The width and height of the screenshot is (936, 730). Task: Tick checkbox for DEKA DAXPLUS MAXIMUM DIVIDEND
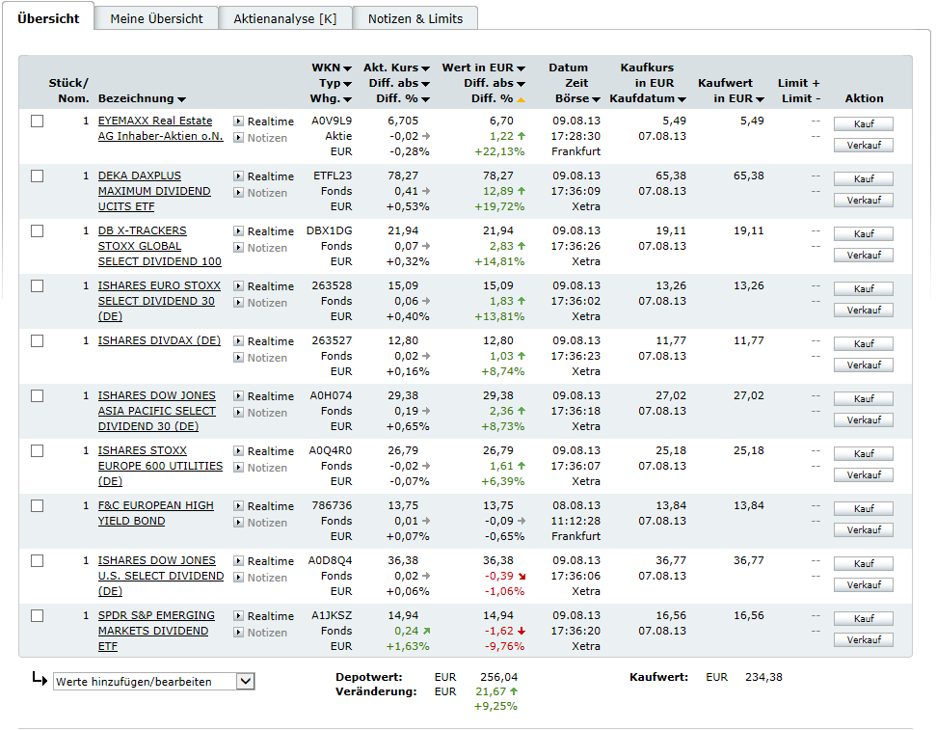pyautogui.click(x=37, y=176)
